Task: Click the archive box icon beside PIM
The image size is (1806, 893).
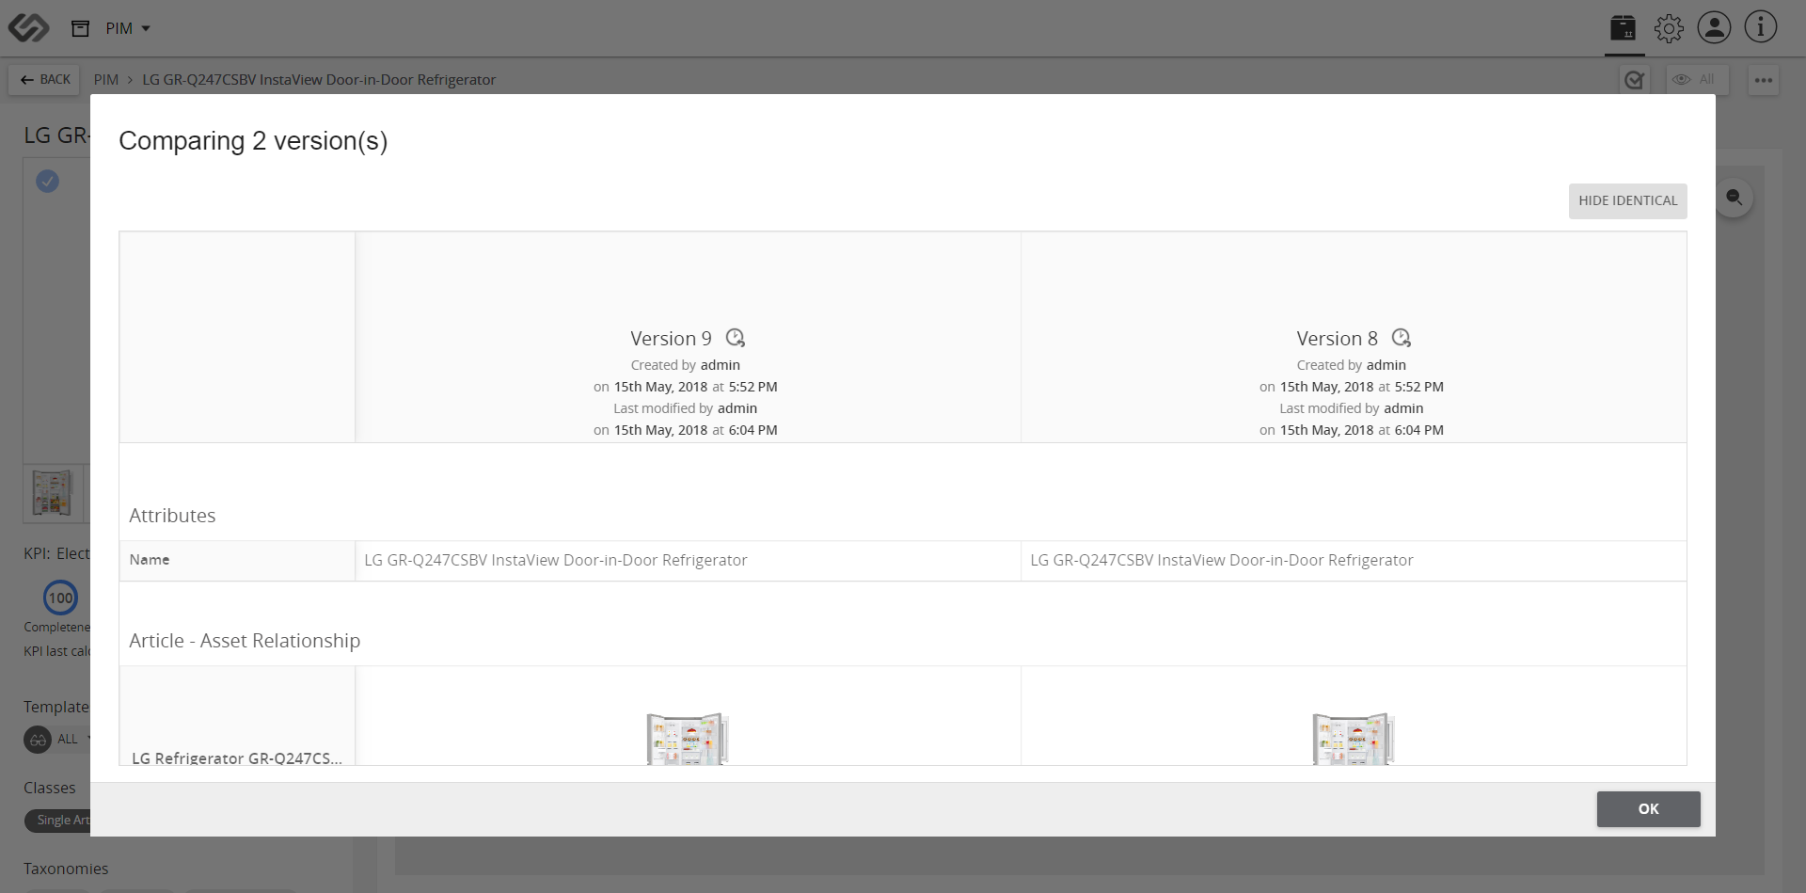Action: pyautogui.click(x=81, y=28)
